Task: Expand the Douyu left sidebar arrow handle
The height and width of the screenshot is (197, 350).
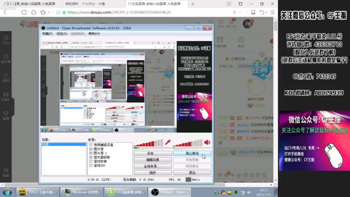Action: [x=11, y=107]
